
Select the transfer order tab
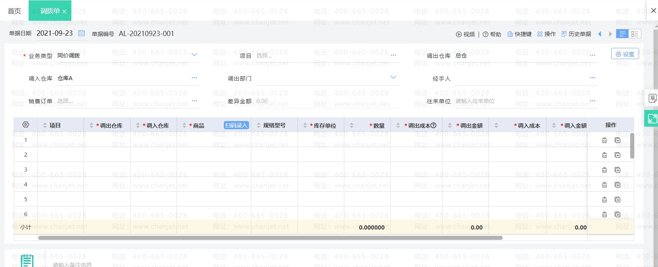(50, 11)
